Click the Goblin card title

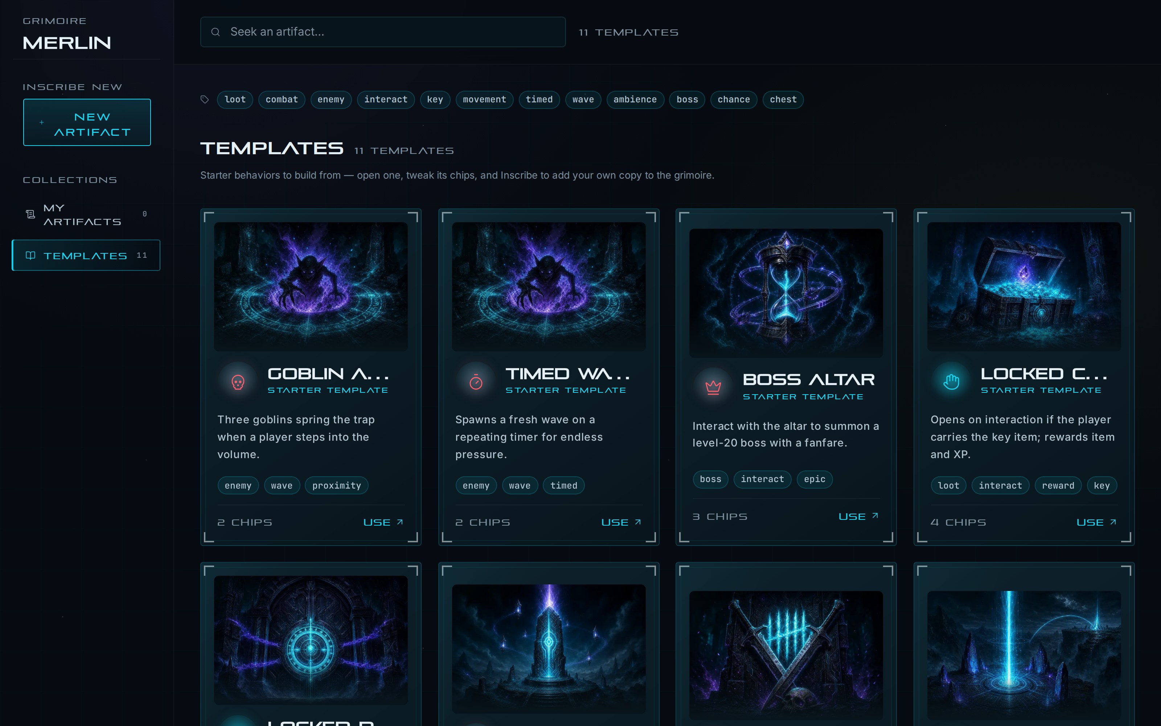(328, 374)
